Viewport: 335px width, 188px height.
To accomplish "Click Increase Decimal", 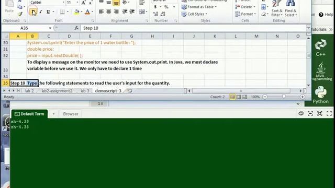I will click(155, 14).
